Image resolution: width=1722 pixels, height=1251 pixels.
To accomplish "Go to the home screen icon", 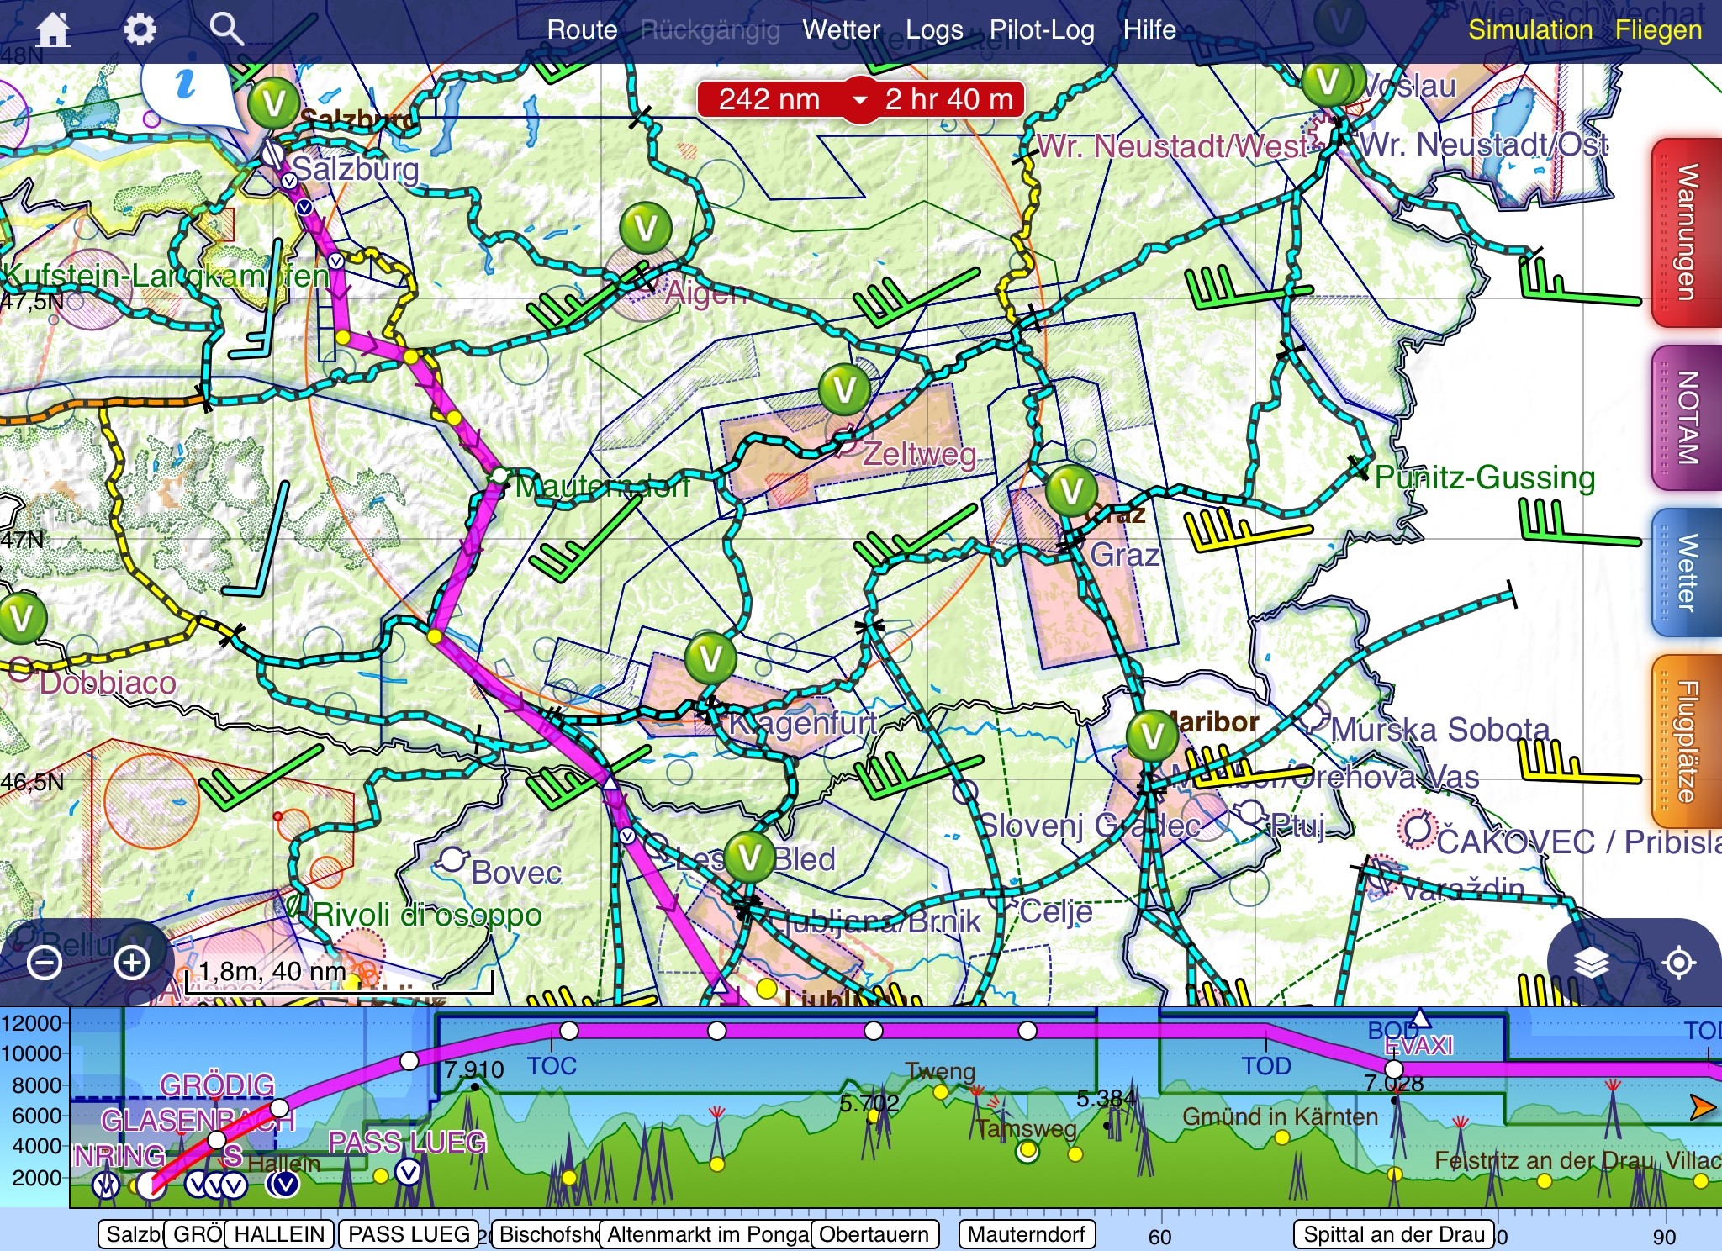I will [52, 30].
